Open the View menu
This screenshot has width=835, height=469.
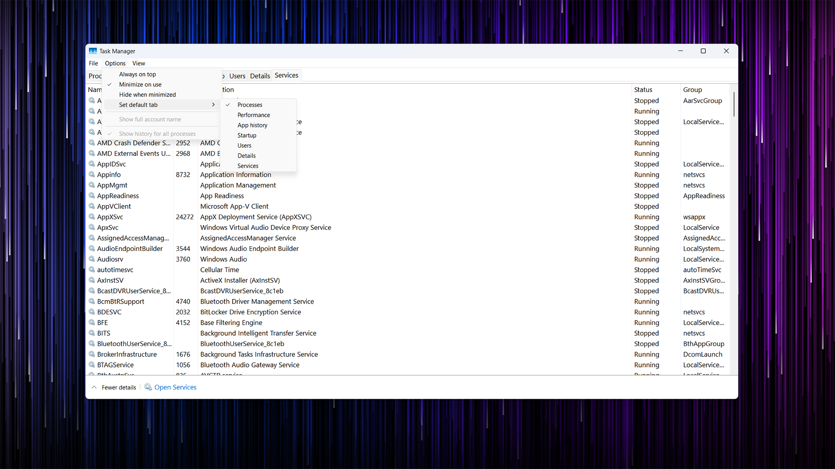(x=139, y=63)
